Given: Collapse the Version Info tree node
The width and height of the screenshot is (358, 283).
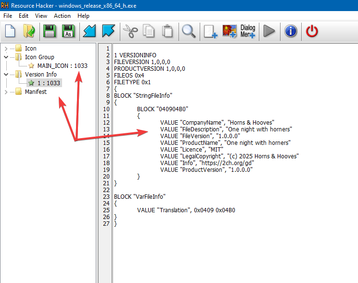Looking at the screenshot, I should tap(6, 75).
